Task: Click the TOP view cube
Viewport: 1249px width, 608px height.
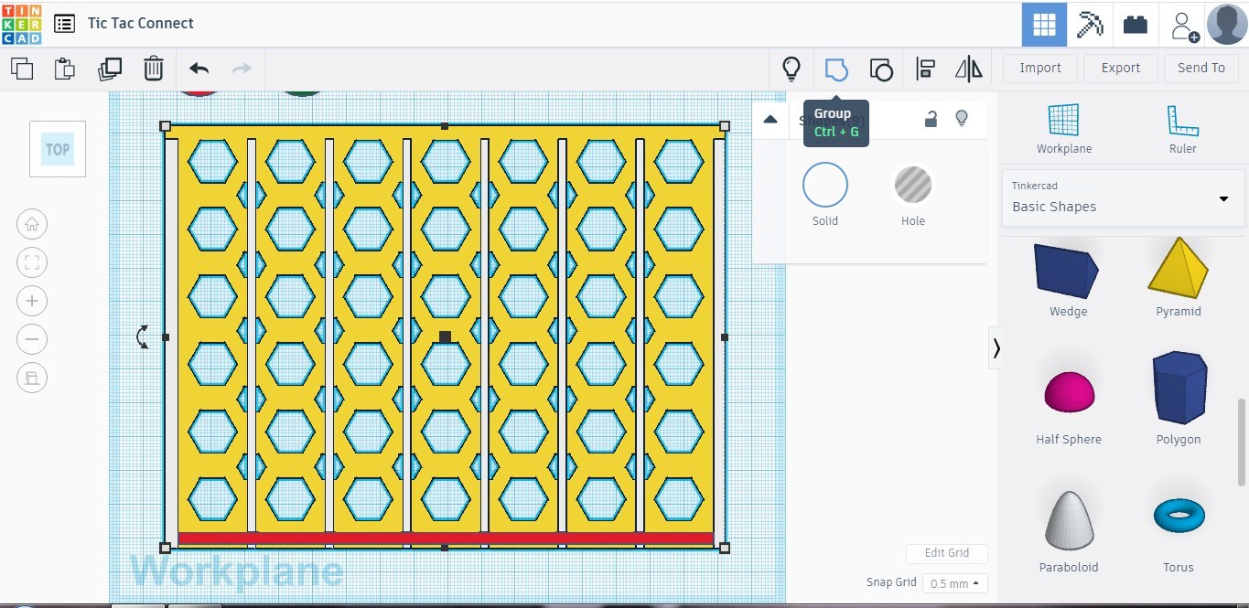Action: pos(58,149)
